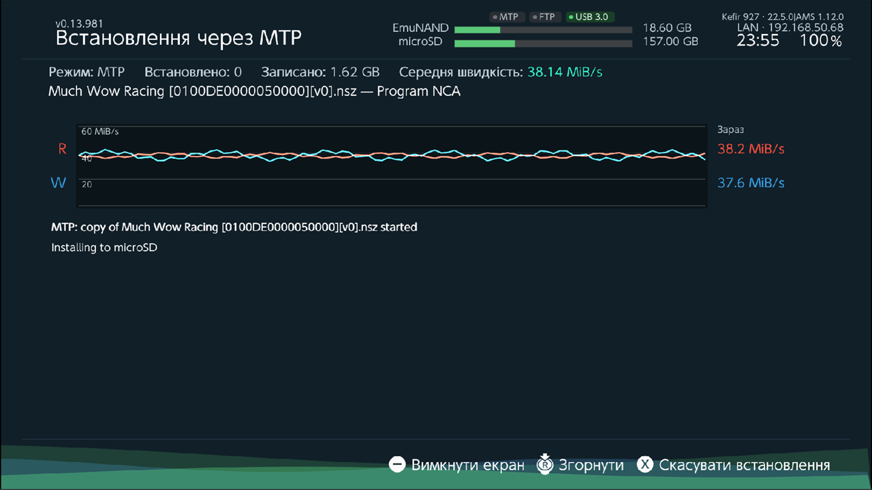Click the clock showing 23:55
The width and height of the screenshot is (872, 490).
coord(758,41)
